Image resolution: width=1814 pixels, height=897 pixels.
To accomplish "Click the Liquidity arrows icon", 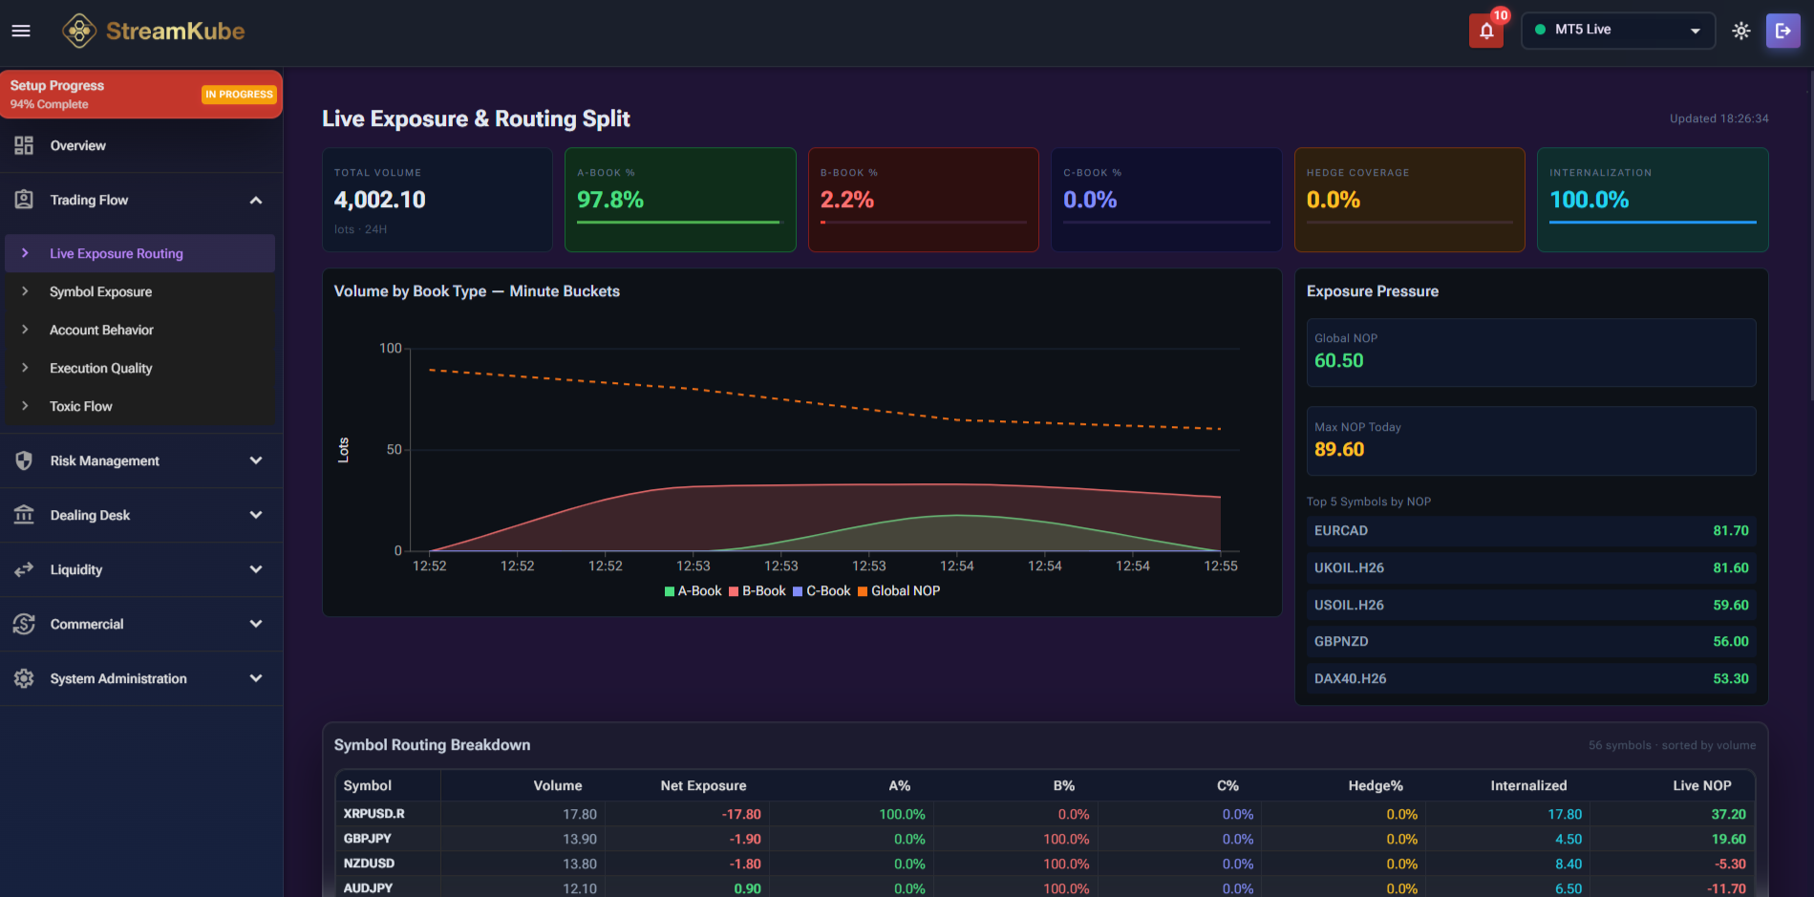I will 24,569.
